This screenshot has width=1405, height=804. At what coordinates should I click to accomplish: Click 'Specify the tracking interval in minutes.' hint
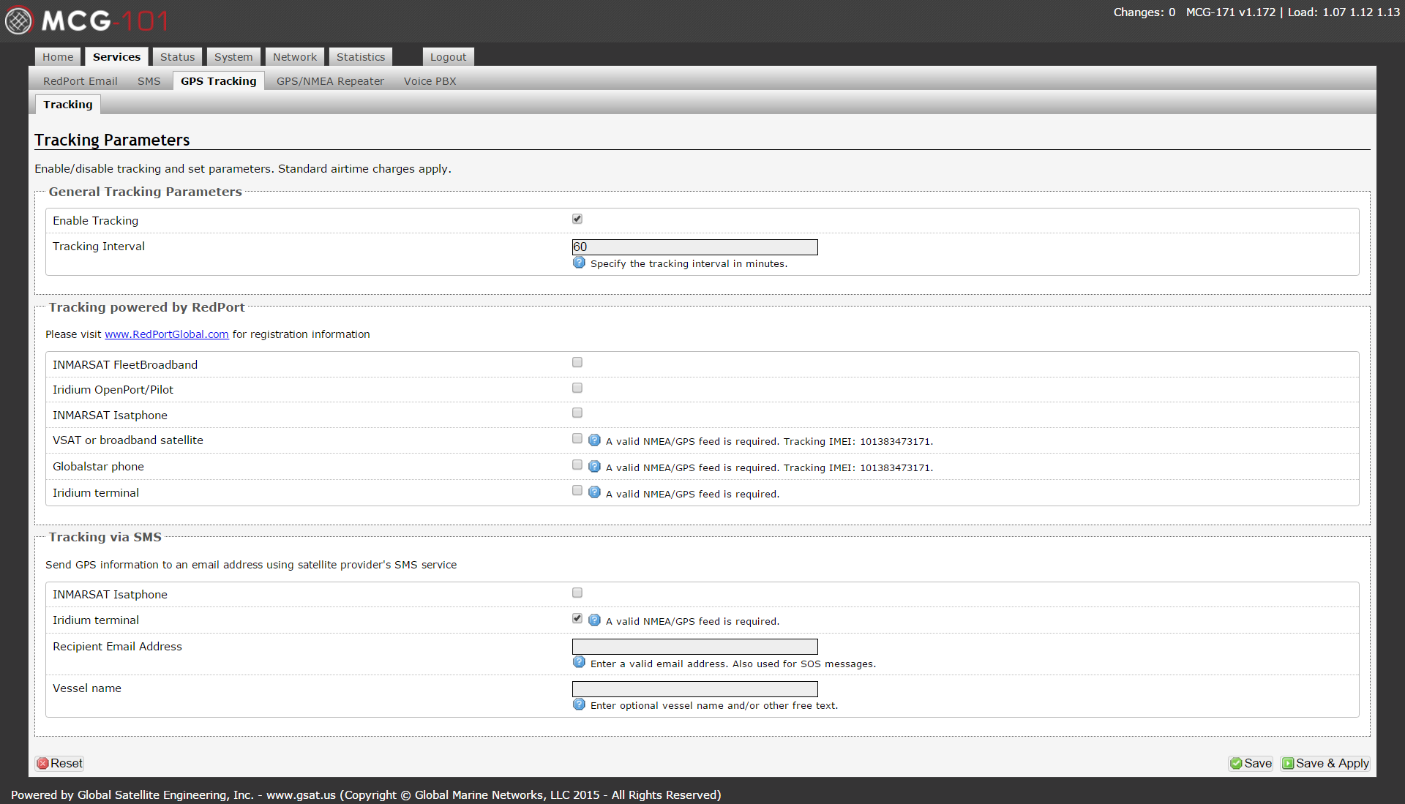[x=689, y=264]
